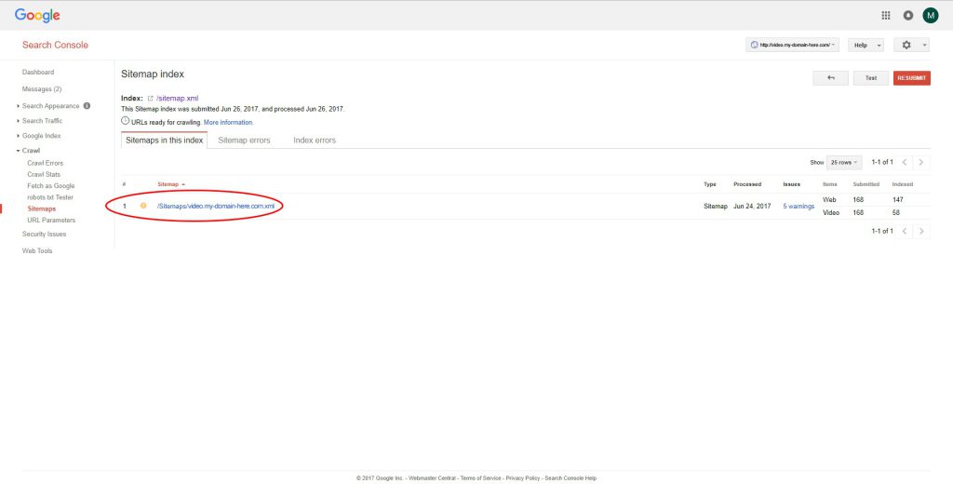
Task: Open the site property selector dropdown
Action: (792, 45)
